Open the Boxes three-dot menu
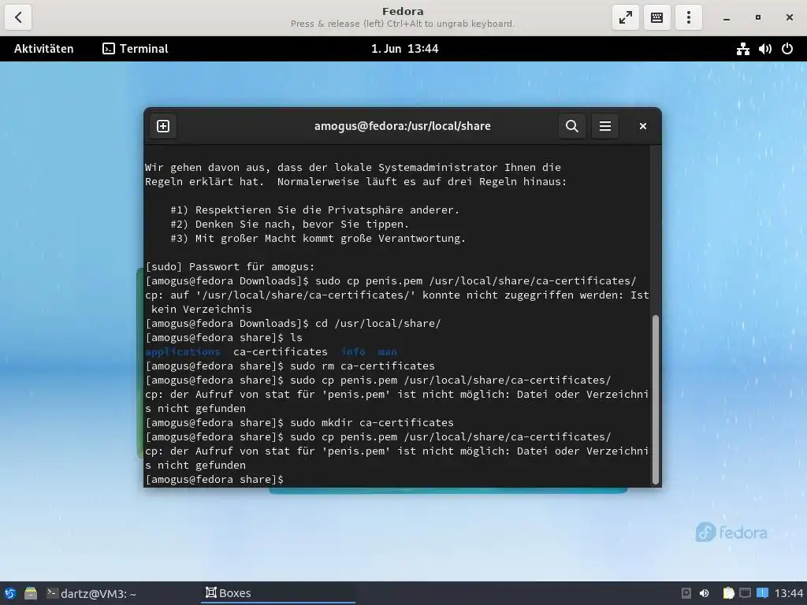Image resolution: width=807 pixels, height=605 pixels. (x=688, y=17)
